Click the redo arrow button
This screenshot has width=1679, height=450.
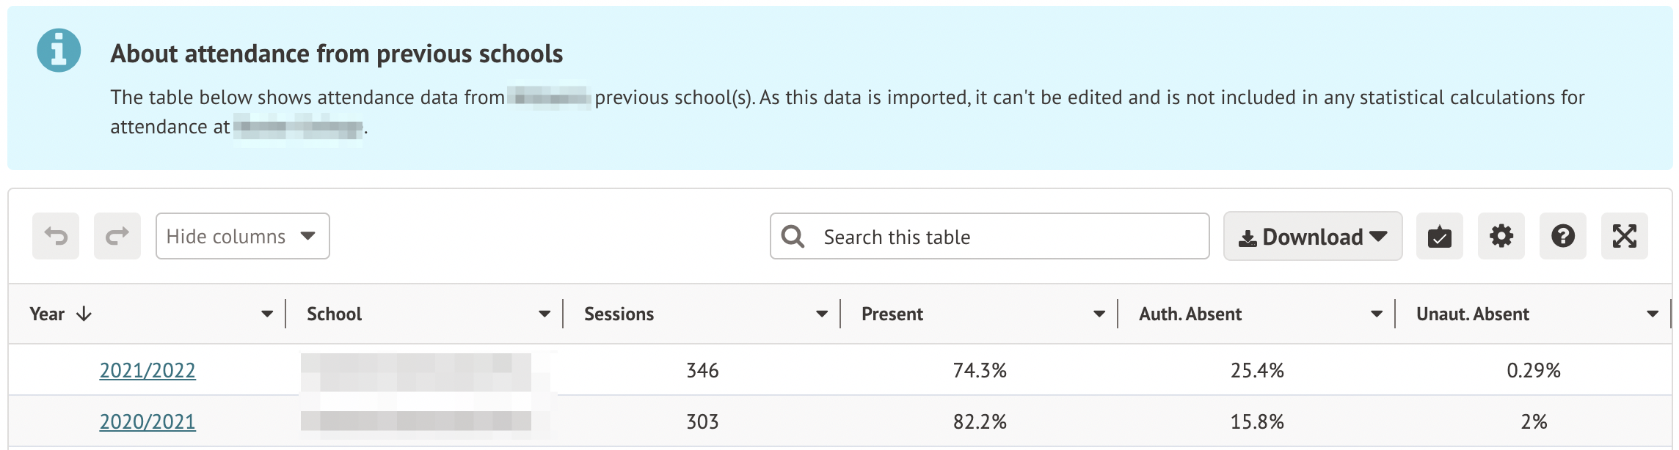click(x=117, y=236)
